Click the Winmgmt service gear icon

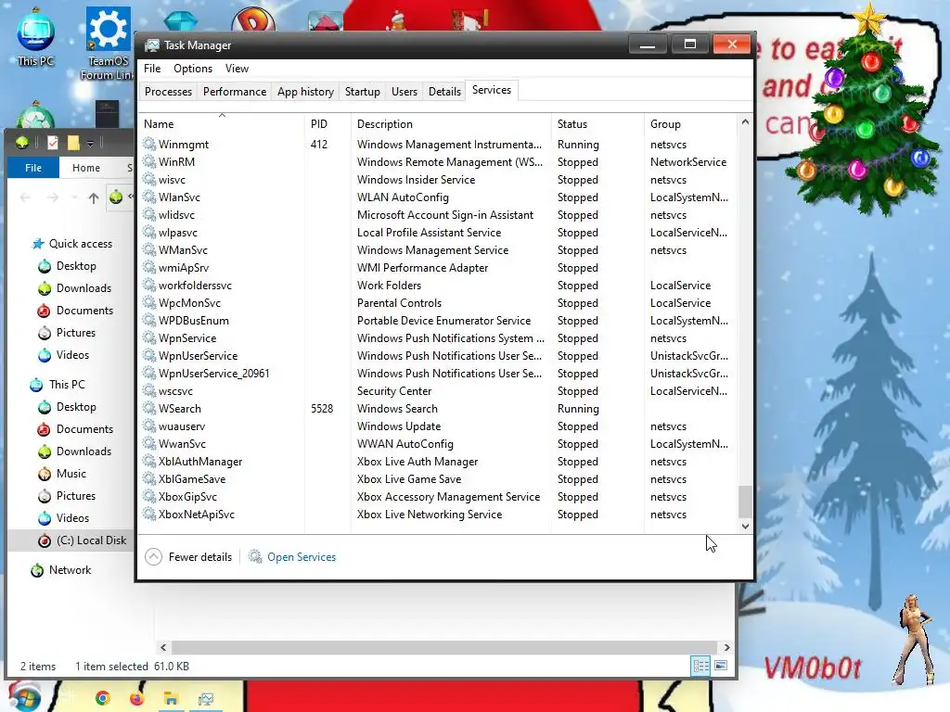click(x=149, y=144)
